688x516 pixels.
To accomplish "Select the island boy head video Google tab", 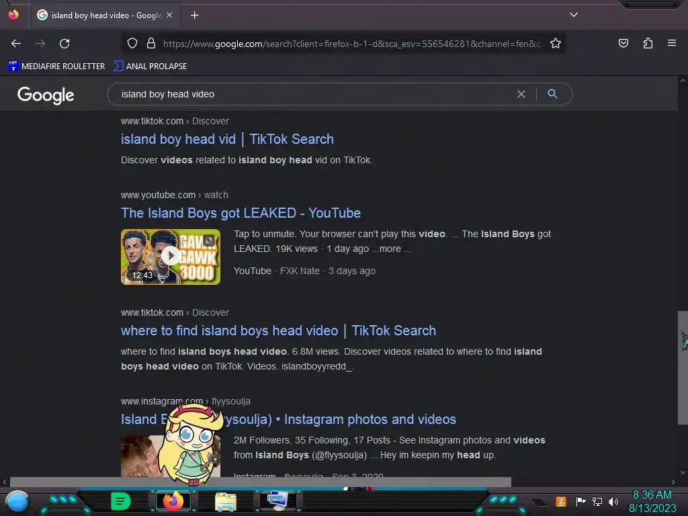I will click(x=104, y=15).
